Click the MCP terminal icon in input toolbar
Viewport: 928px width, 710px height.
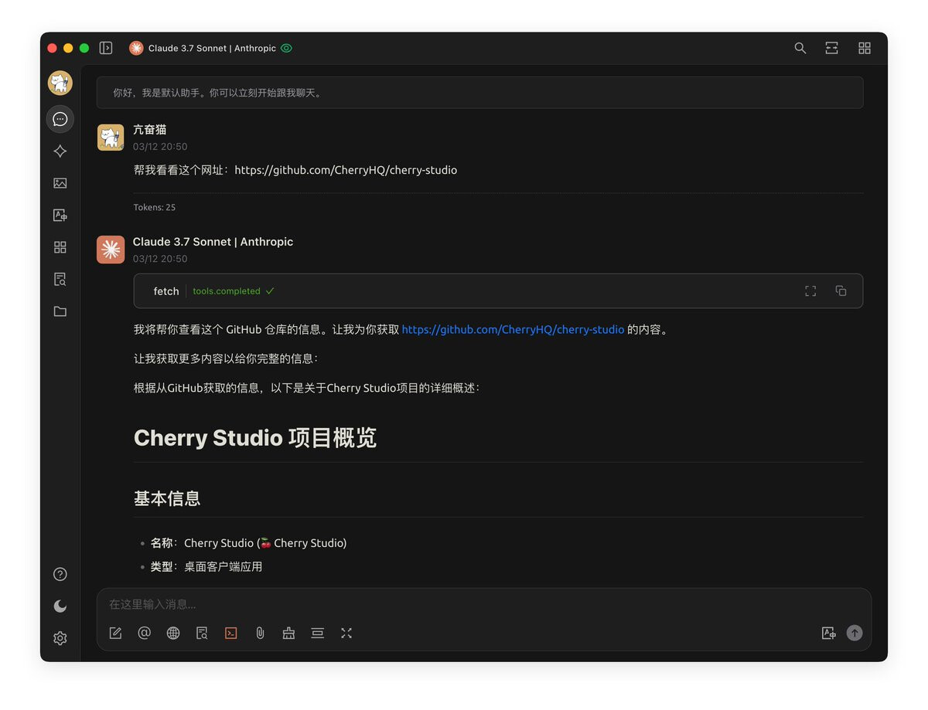click(x=230, y=633)
